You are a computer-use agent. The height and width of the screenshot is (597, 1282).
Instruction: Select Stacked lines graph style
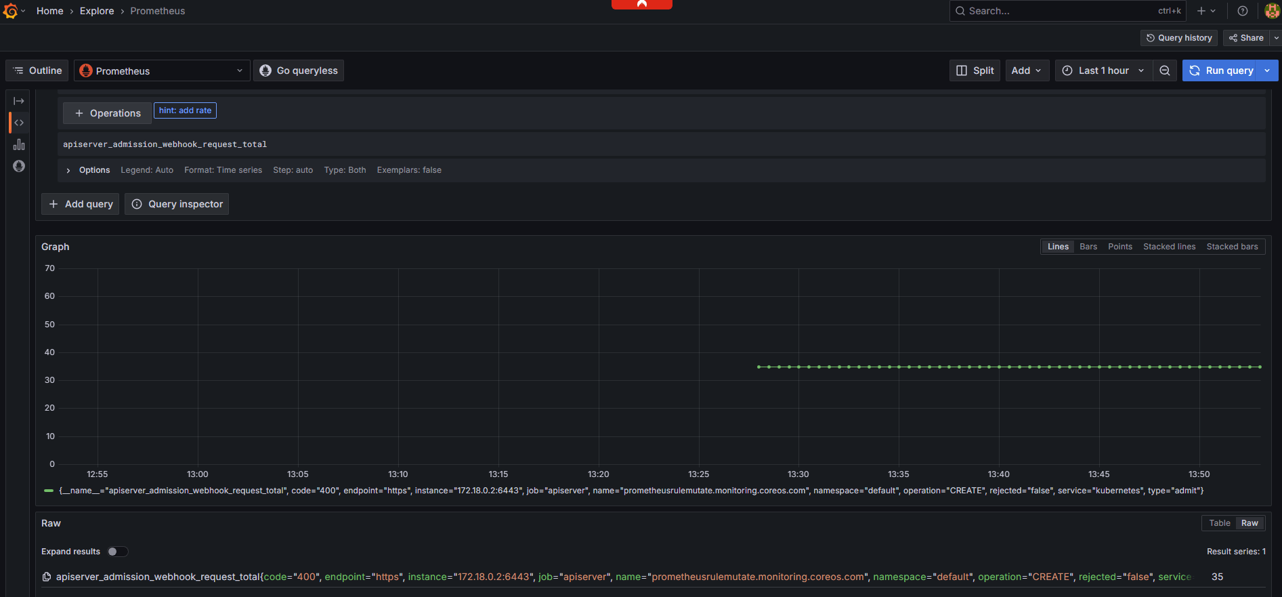(x=1169, y=247)
